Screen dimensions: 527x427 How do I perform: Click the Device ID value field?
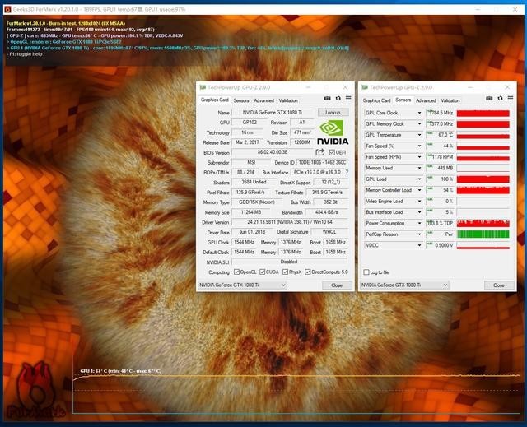322,162
